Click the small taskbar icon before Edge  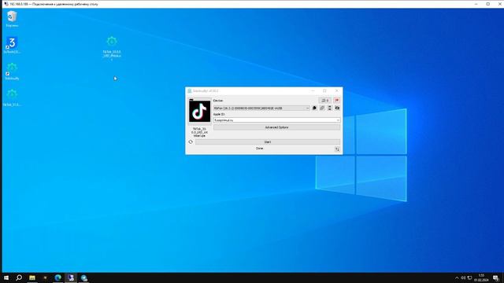tap(45, 277)
